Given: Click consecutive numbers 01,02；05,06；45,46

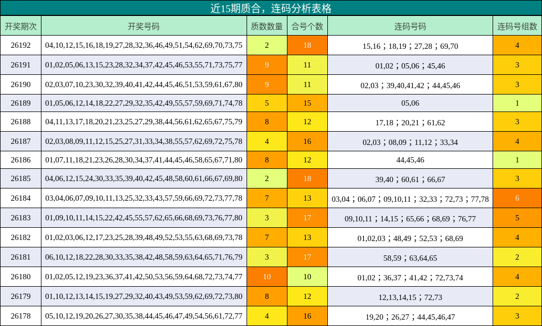Looking at the screenshot, I should click(x=410, y=66).
